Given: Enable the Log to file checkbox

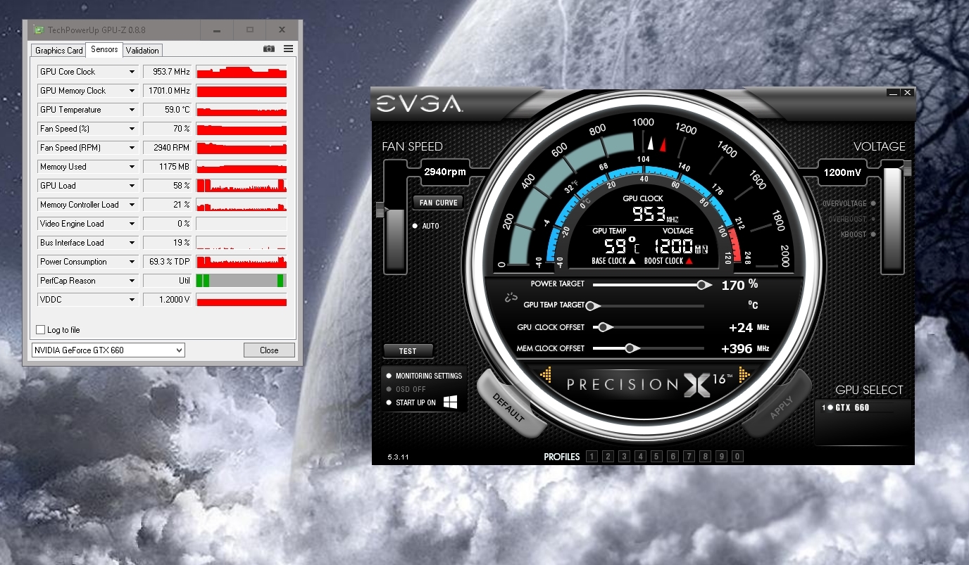Looking at the screenshot, I should click(40, 330).
